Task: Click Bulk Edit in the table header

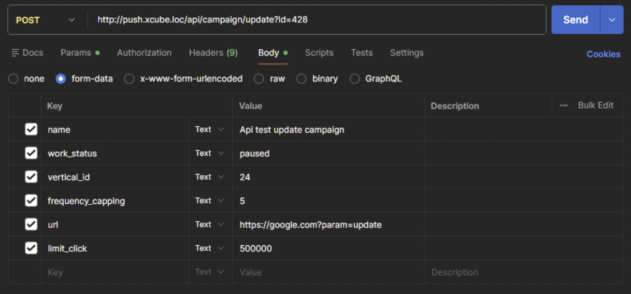Action: pos(595,106)
